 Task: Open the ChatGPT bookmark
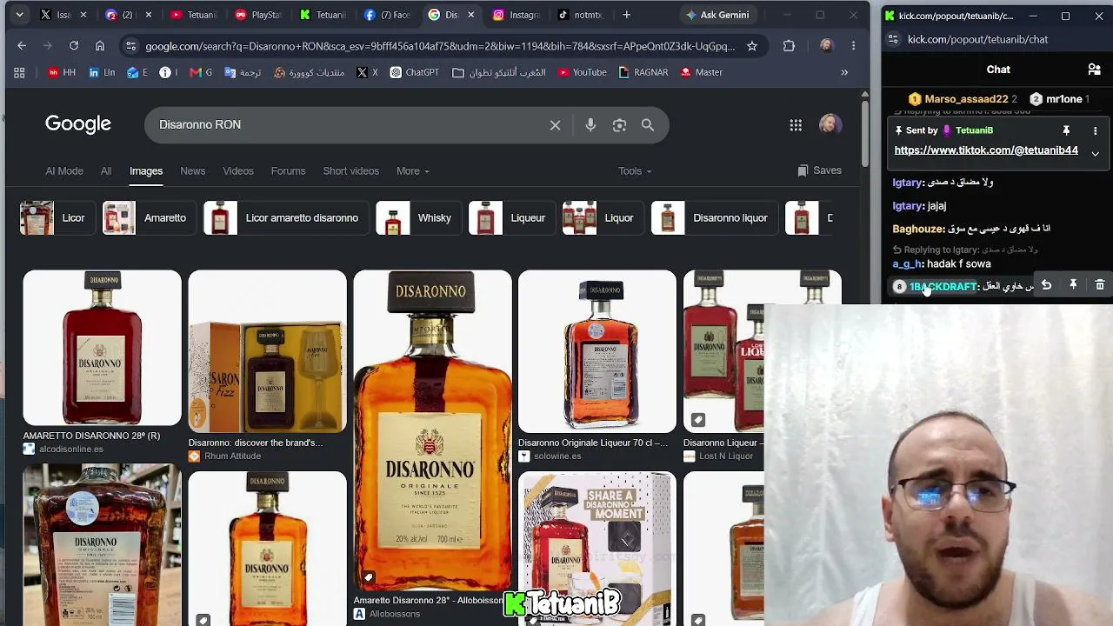click(414, 72)
